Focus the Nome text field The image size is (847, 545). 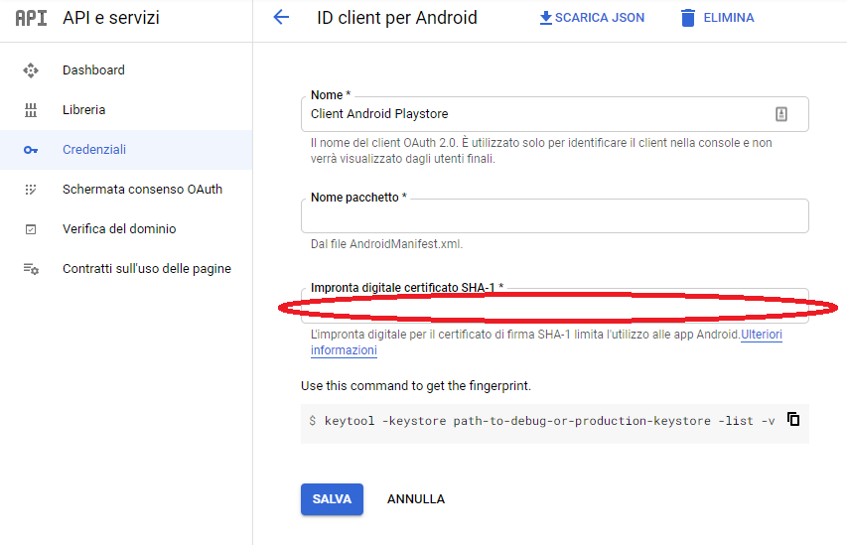(555, 114)
